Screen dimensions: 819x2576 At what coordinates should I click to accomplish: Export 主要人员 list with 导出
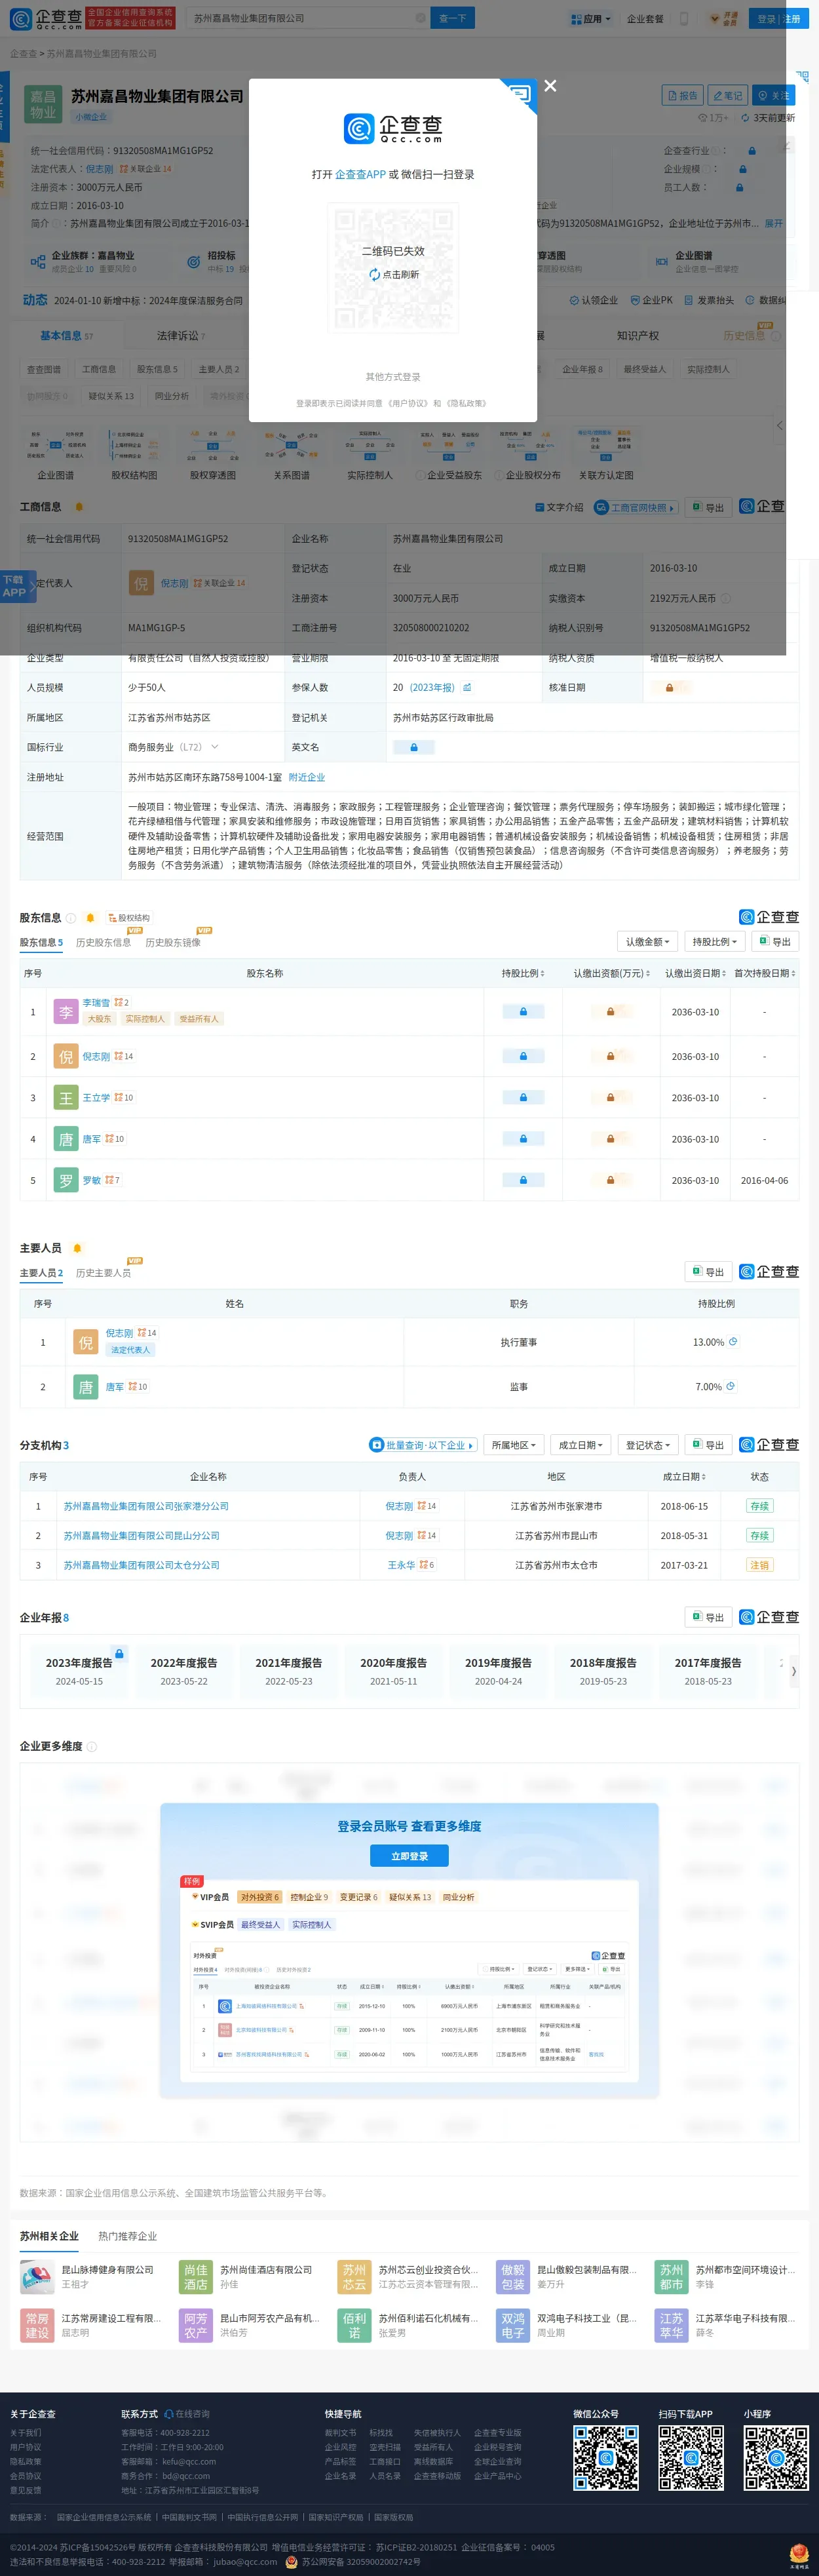[x=708, y=1272]
